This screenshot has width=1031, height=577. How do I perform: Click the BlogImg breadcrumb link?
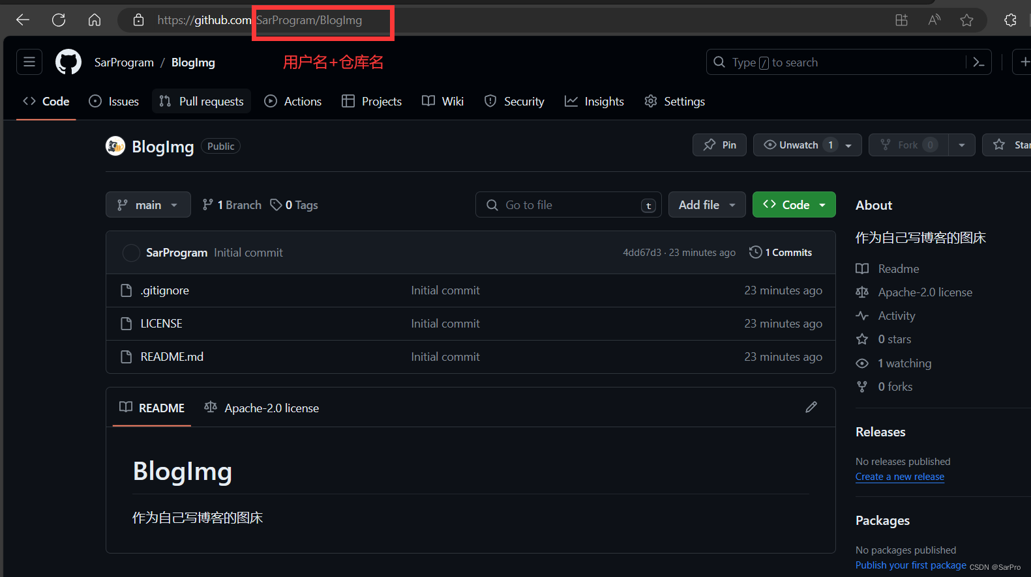[193, 63]
